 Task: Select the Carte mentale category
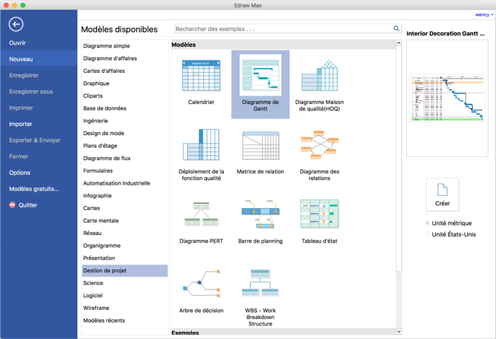pos(125,221)
